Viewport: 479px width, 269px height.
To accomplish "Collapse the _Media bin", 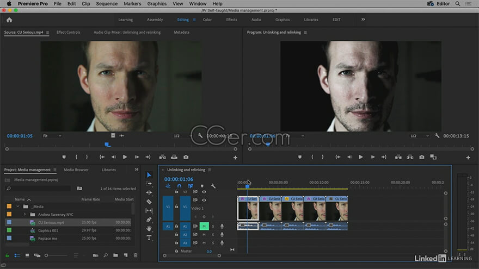I will (18, 207).
